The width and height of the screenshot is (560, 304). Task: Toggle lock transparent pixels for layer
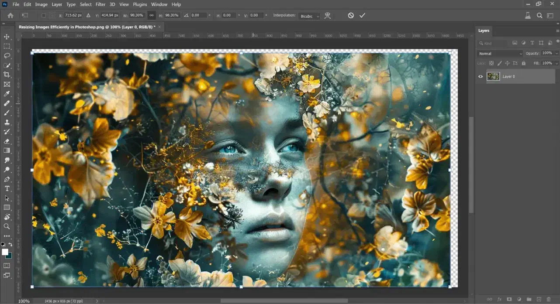(491, 63)
